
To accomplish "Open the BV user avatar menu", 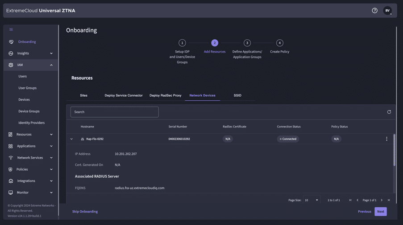I will [387, 11].
